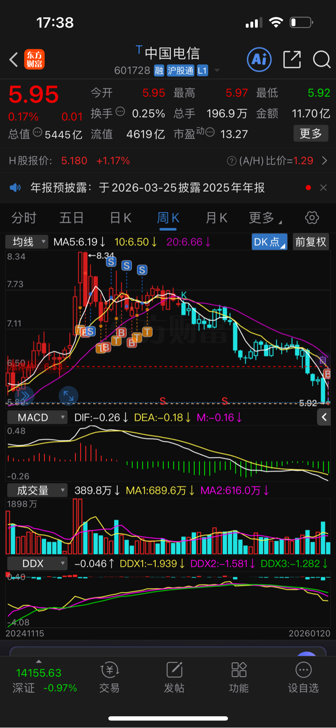Tap the share export icon
The height and width of the screenshot is (728, 336).
[292, 59]
